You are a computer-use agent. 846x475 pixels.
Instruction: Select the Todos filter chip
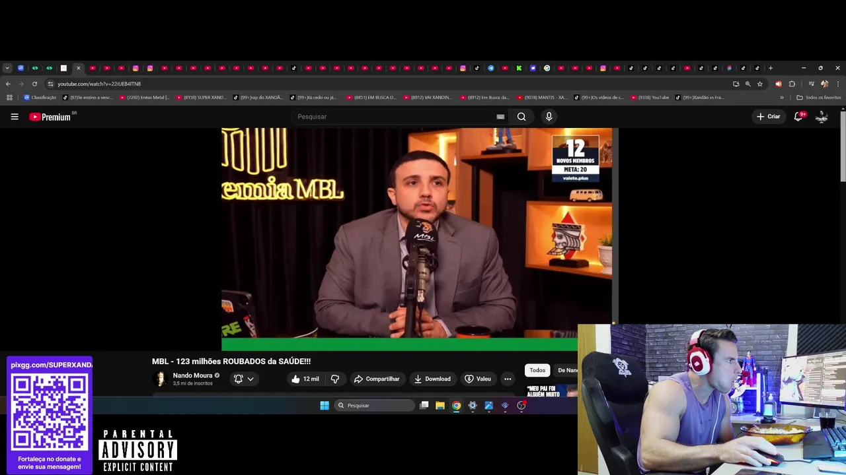537,370
